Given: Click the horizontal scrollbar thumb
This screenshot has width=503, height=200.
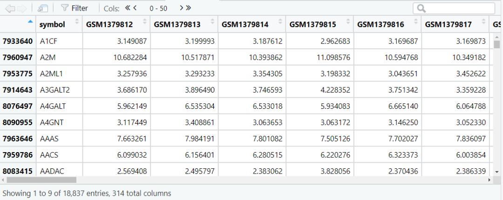Looking at the screenshot, I should pos(41,180).
